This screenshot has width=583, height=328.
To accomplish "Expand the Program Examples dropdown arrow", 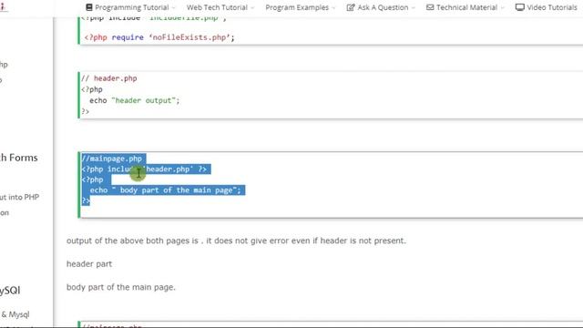I will click(x=333, y=8).
